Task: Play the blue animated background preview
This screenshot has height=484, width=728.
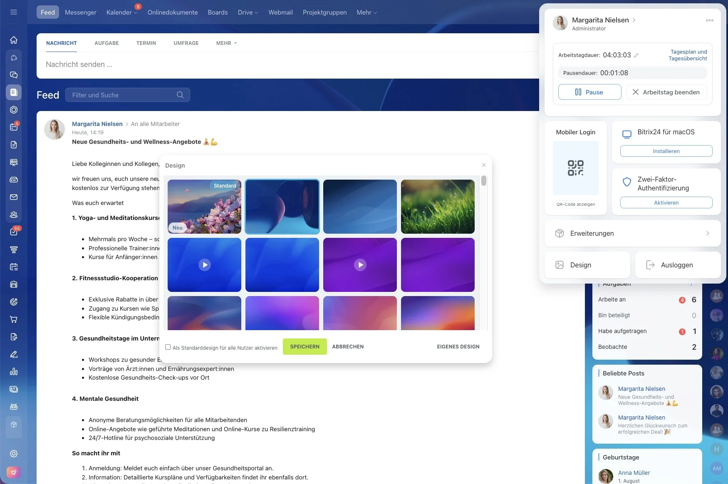Action: 204,265
